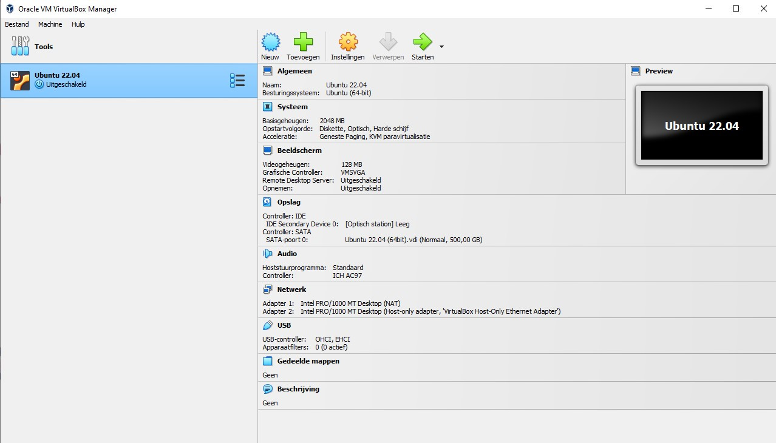Viewport: 776px width, 443px height.
Task: Click the 'Diskette, Optisch, Harde schijf' boot order value
Action: coord(364,129)
